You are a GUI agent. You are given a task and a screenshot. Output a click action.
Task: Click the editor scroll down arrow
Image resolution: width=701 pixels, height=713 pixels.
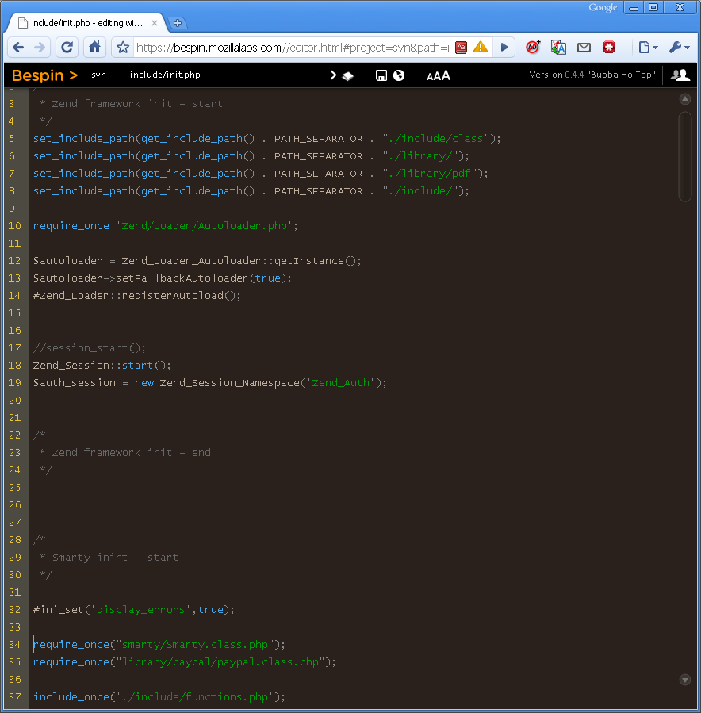click(685, 680)
